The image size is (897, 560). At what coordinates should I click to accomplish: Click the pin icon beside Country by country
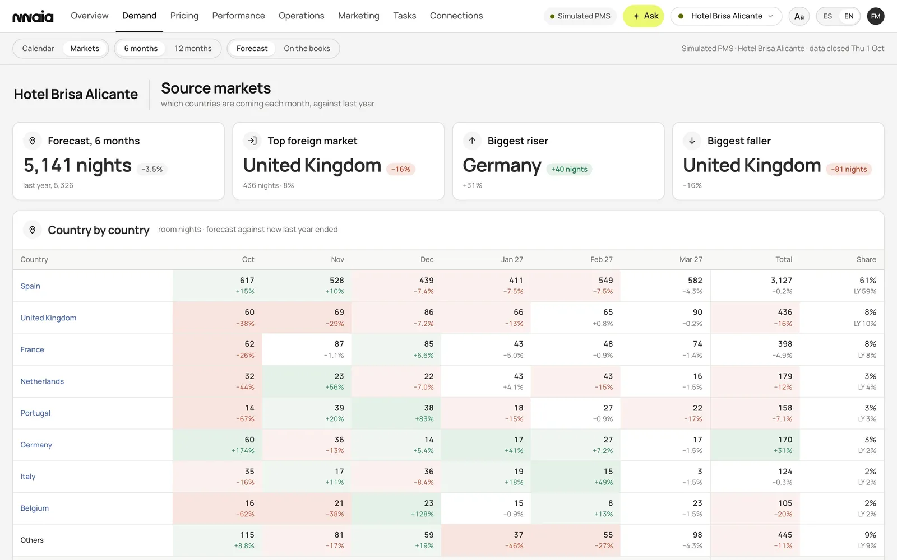coord(33,230)
